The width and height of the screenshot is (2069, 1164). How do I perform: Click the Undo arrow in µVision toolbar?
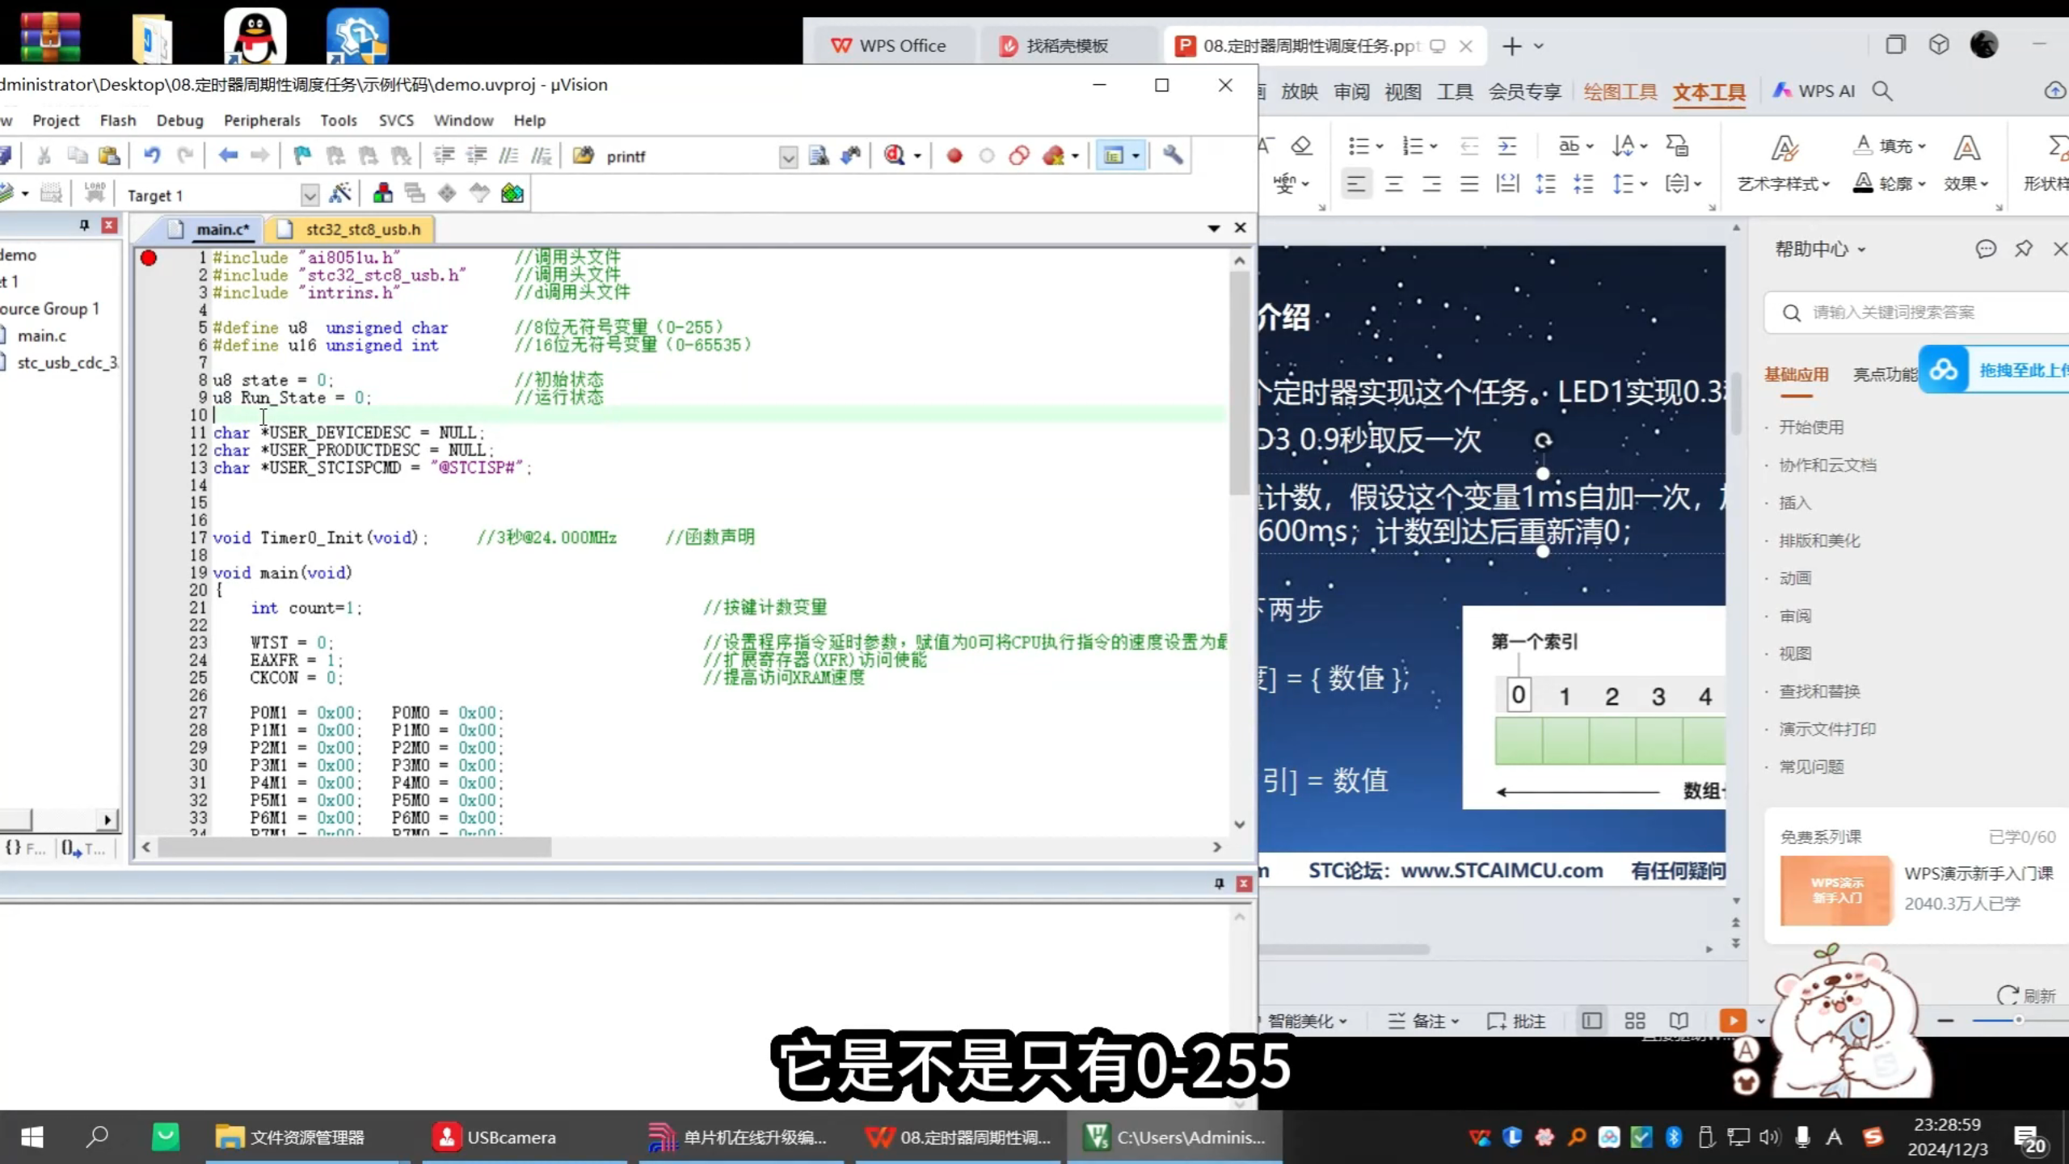(152, 154)
